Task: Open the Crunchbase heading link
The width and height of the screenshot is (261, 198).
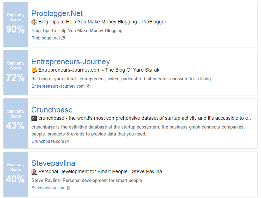Action: (52, 110)
